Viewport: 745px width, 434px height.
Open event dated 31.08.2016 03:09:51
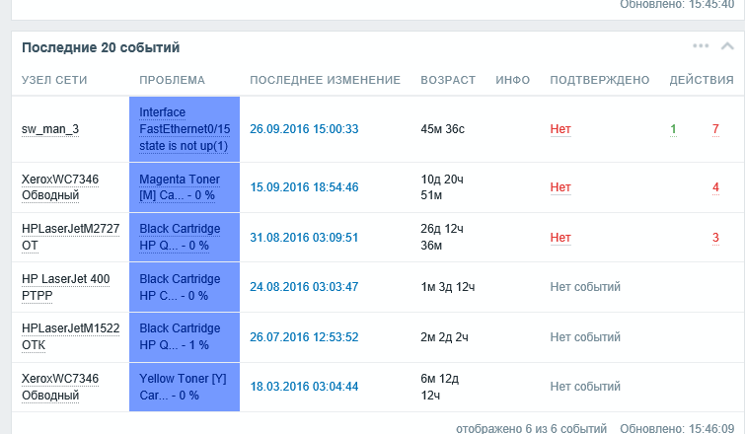(x=304, y=238)
